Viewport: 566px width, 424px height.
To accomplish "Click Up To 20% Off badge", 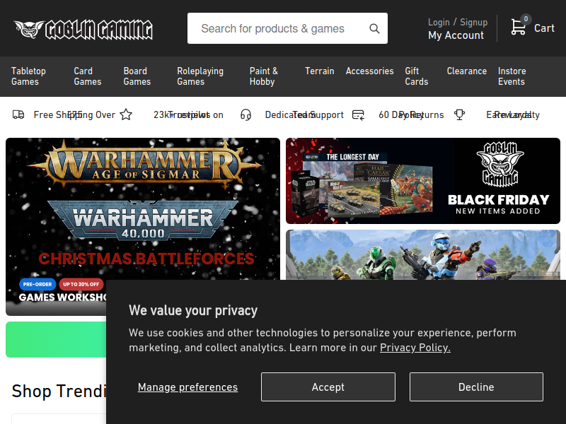I will [81, 284].
